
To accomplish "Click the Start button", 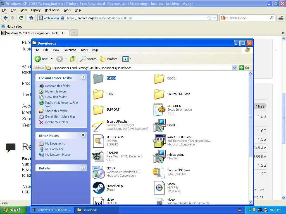I will coord(13,210).
